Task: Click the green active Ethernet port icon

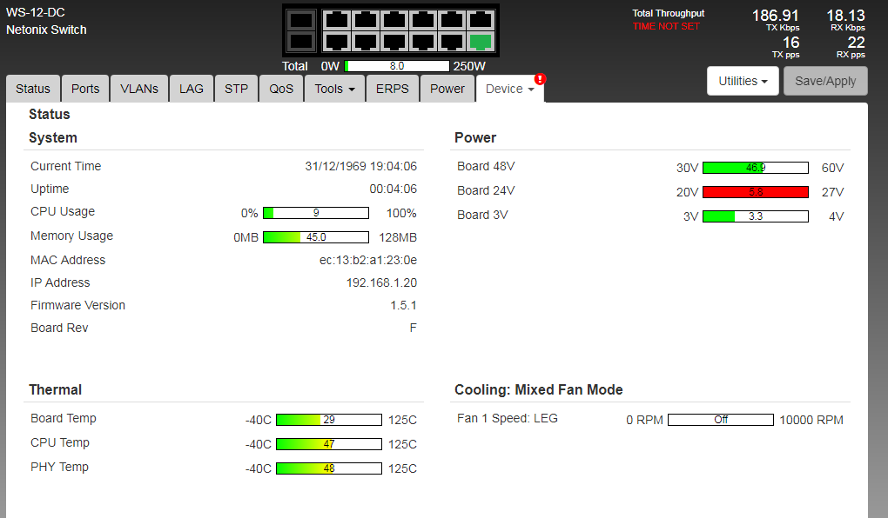Action: tap(479, 41)
